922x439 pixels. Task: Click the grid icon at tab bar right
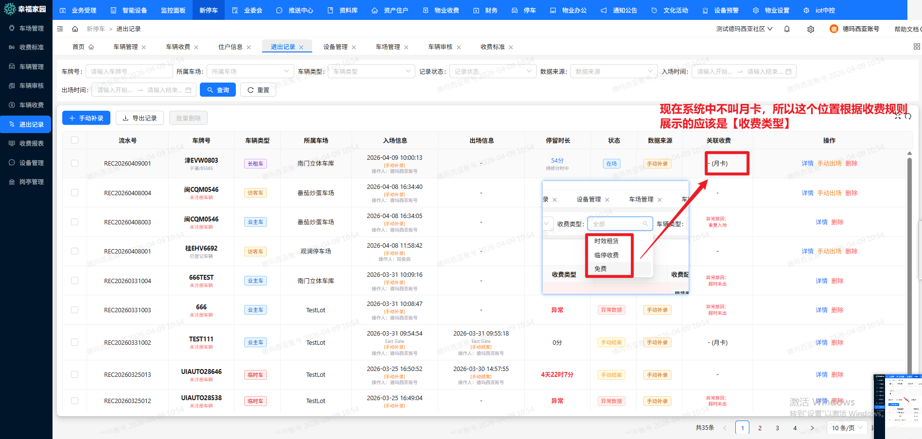pyautogui.click(x=917, y=47)
